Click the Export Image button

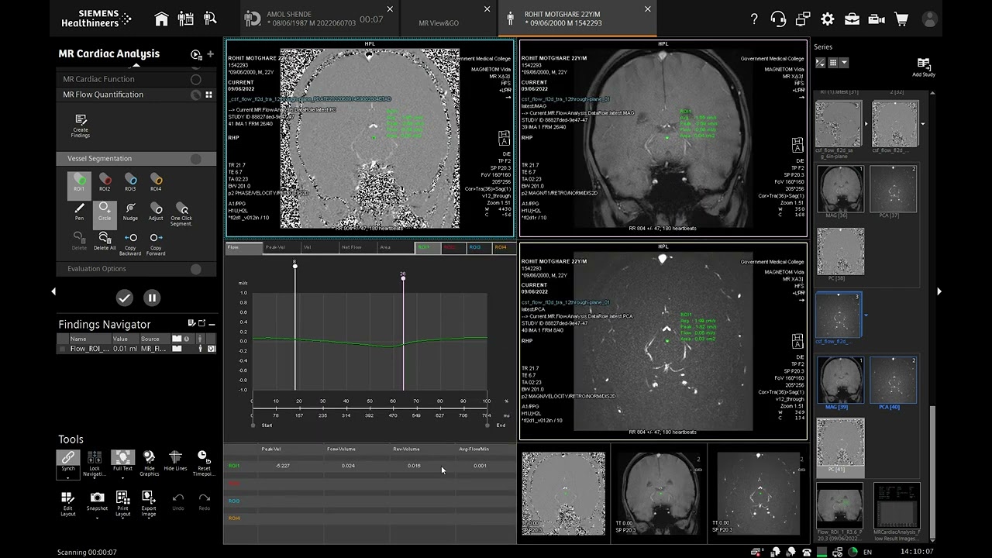[x=149, y=504]
